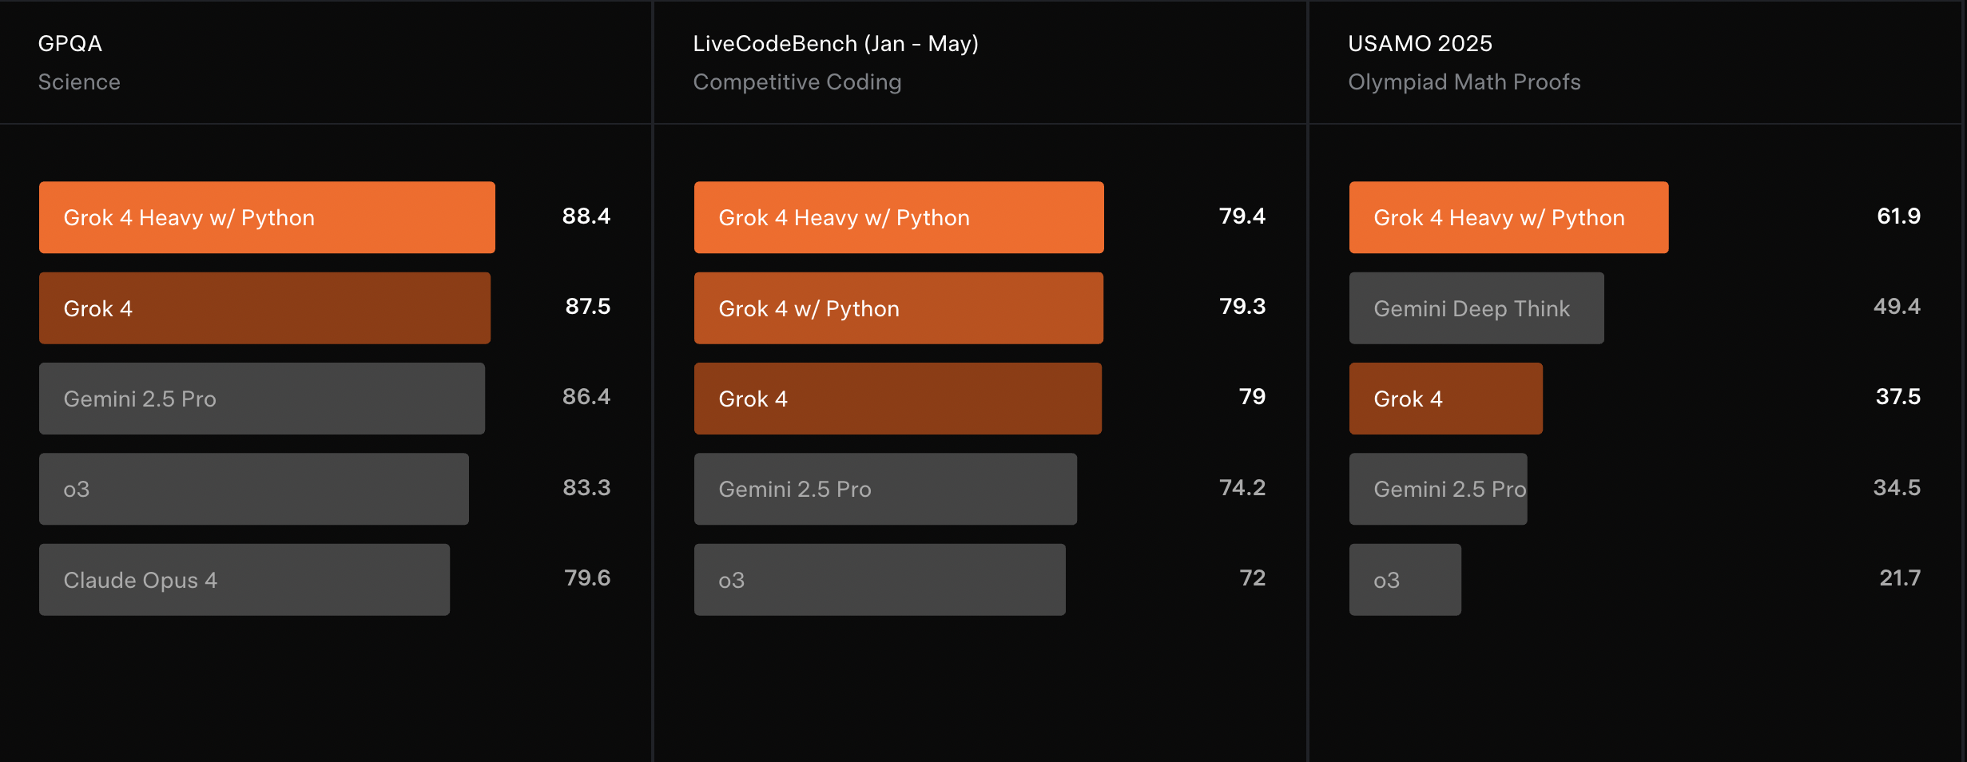Viewport: 1967px width, 762px height.
Task: Click the o3 bar in LiveCodeBench
Action: tap(880, 580)
